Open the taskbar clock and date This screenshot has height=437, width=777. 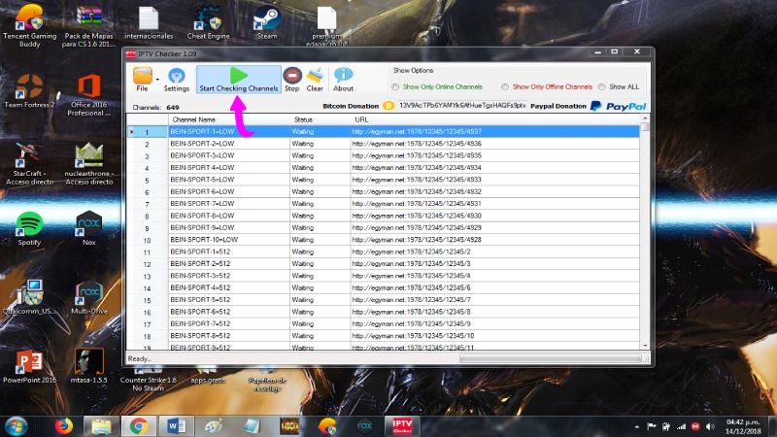743,426
